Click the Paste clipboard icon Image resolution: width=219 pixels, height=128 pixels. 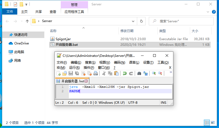coord(116,73)
